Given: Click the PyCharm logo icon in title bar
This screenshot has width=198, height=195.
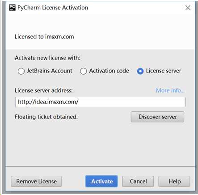Looking at the screenshot, I should pyautogui.click(x=12, y=8).
